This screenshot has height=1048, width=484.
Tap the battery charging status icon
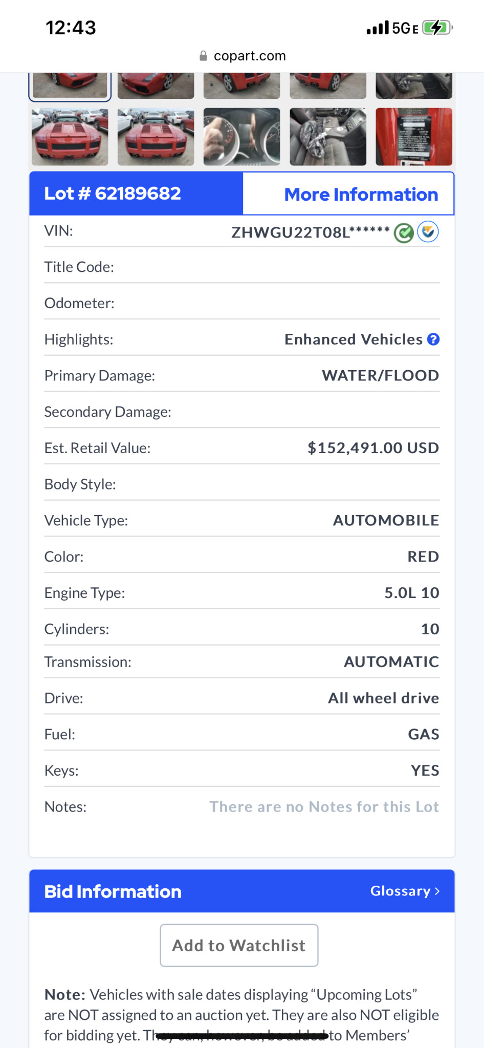[x=437, y=28]
